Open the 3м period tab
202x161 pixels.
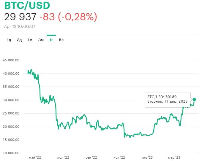[x=41, y=40]
